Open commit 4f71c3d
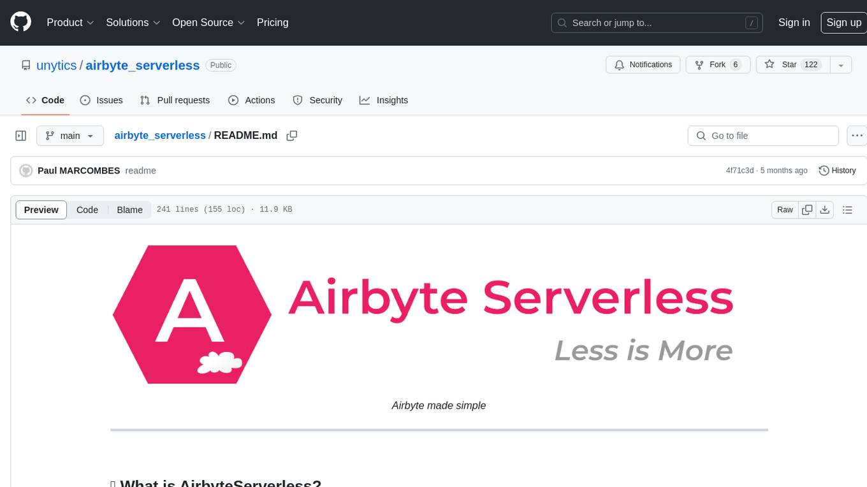The height and width of the screenshot is (487, 867). (x=739, y=171)
